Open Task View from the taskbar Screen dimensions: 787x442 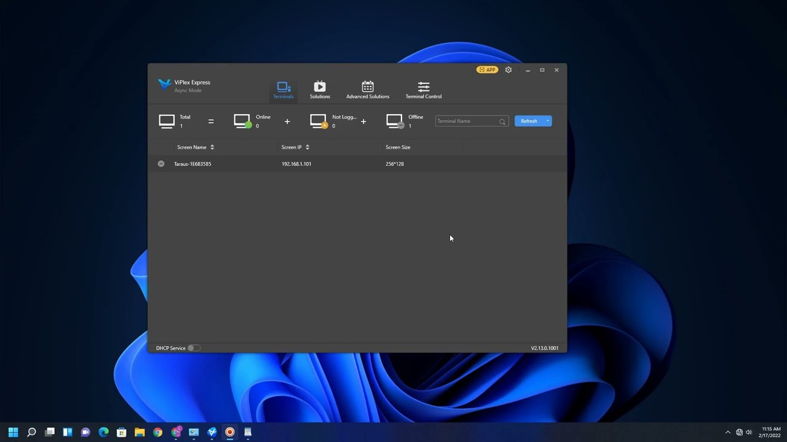click(50, 432)
